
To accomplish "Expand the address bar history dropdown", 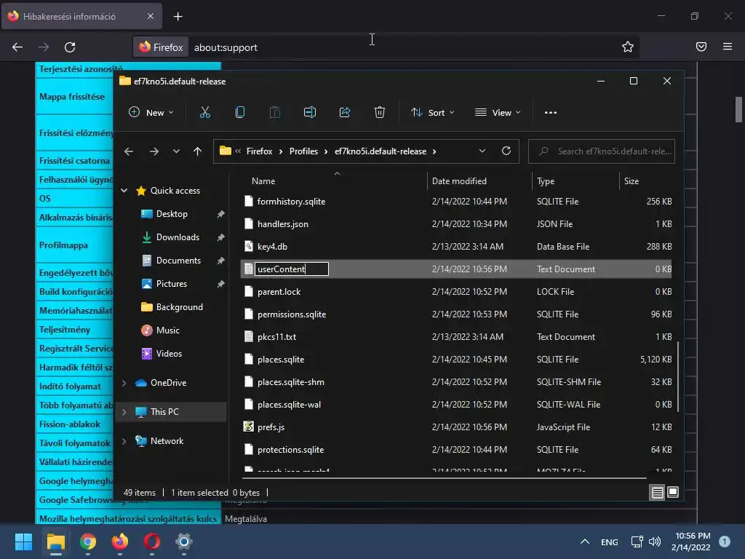I will point(482,151).
